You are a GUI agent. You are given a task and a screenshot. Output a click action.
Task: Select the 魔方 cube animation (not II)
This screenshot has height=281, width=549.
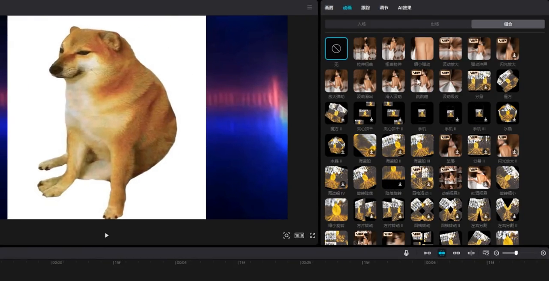pyautogui.click(x=508, y=81)
